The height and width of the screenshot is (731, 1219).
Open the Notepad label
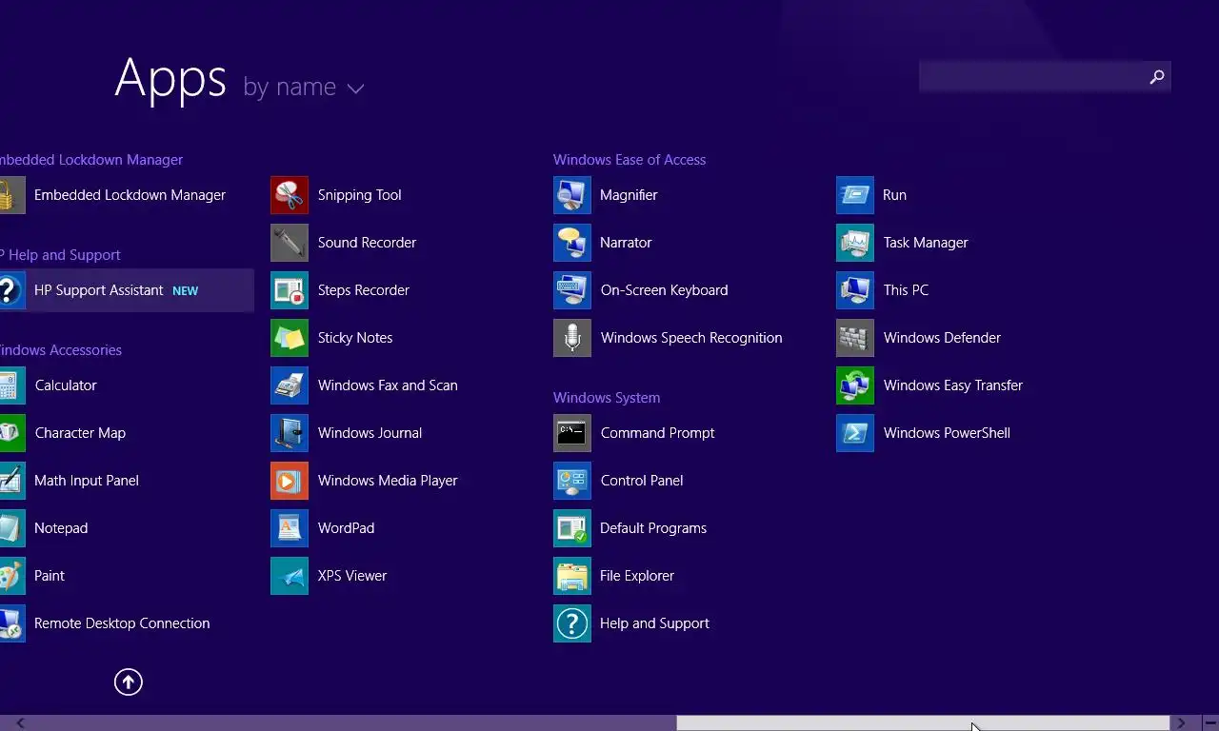pyautogui.click(x=61, y=528)
